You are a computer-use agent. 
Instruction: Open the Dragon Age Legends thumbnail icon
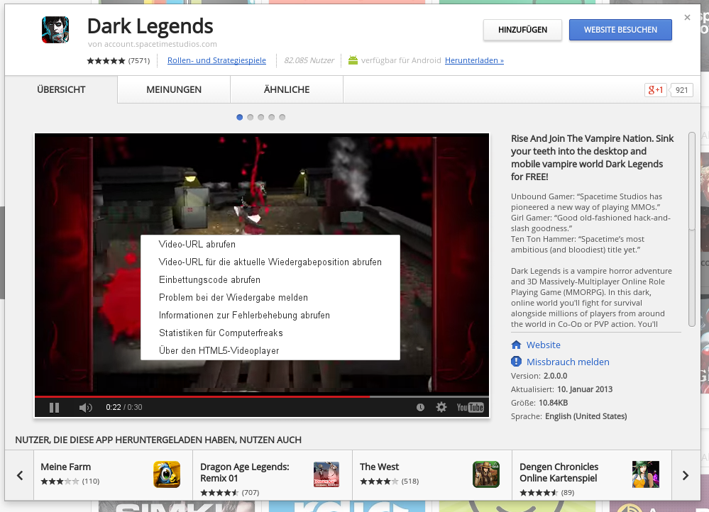[x=326, y=474]
